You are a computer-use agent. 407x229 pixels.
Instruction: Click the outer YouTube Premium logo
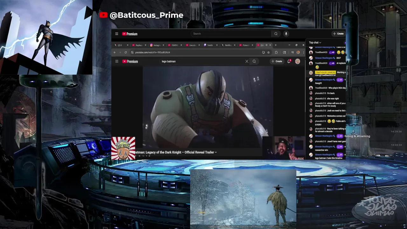[x=130, y=34]
